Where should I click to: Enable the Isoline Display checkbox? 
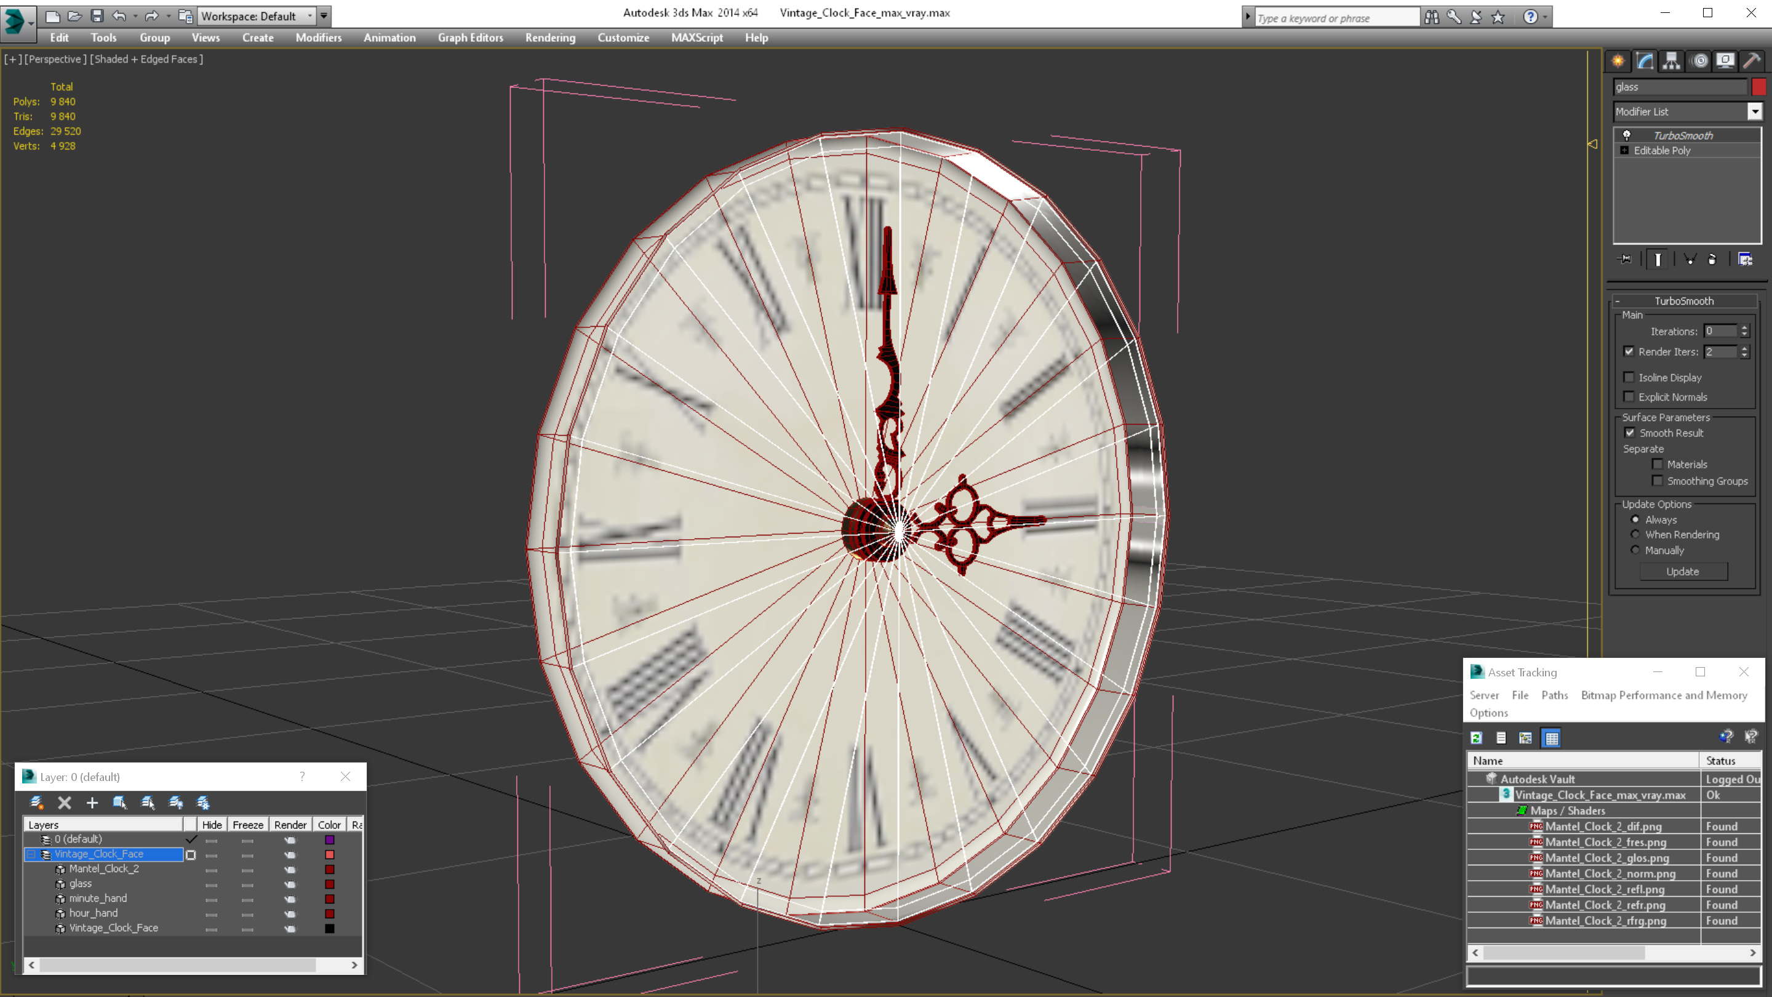pyautogui.click(x=1629, y=377)
